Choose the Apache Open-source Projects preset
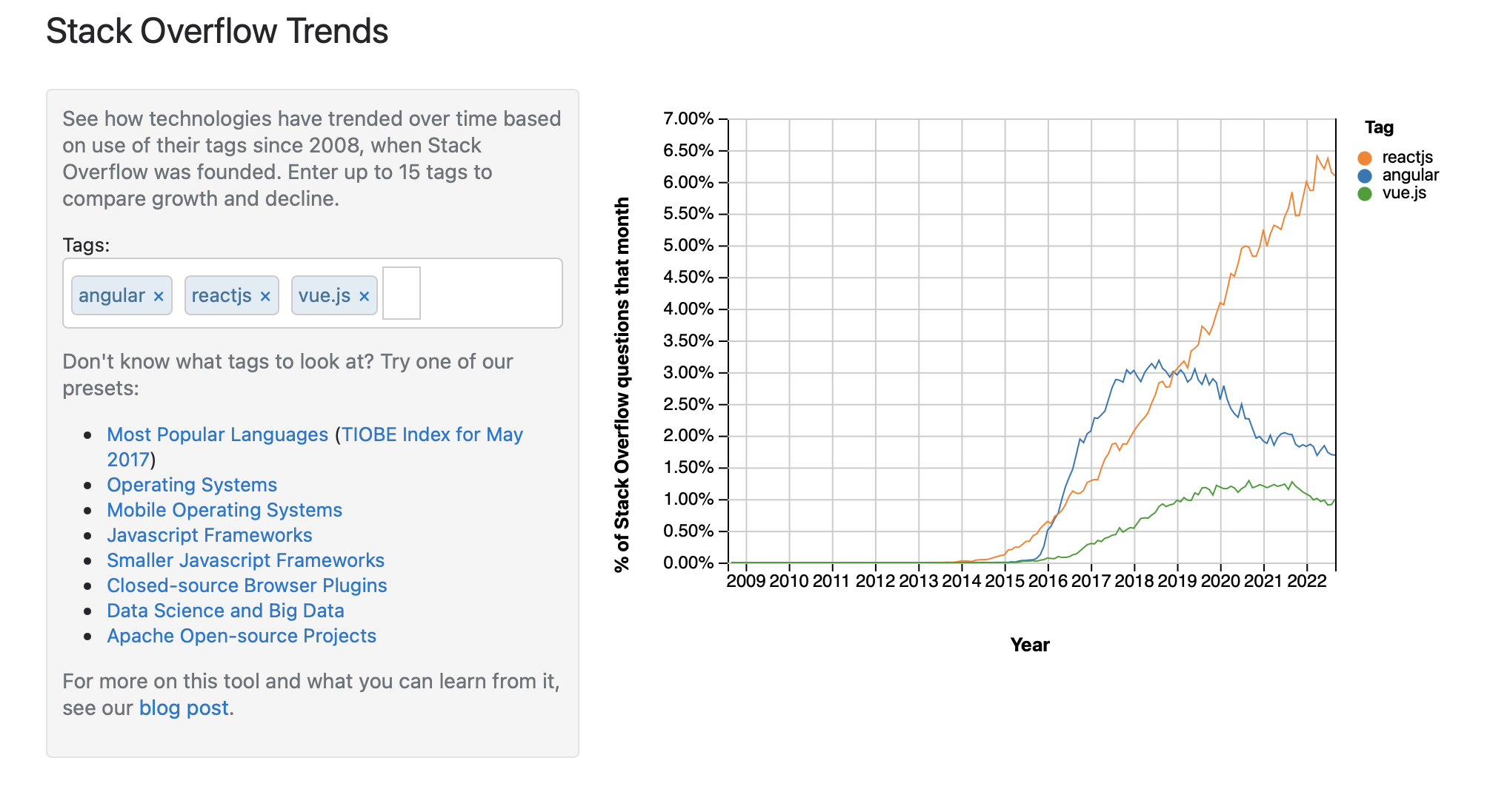Viewport: 1510px width, 789px height. click(x=242, y=636)
